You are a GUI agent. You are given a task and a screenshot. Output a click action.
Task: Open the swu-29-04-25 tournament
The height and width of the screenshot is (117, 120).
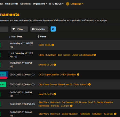[x=45, y=94]
